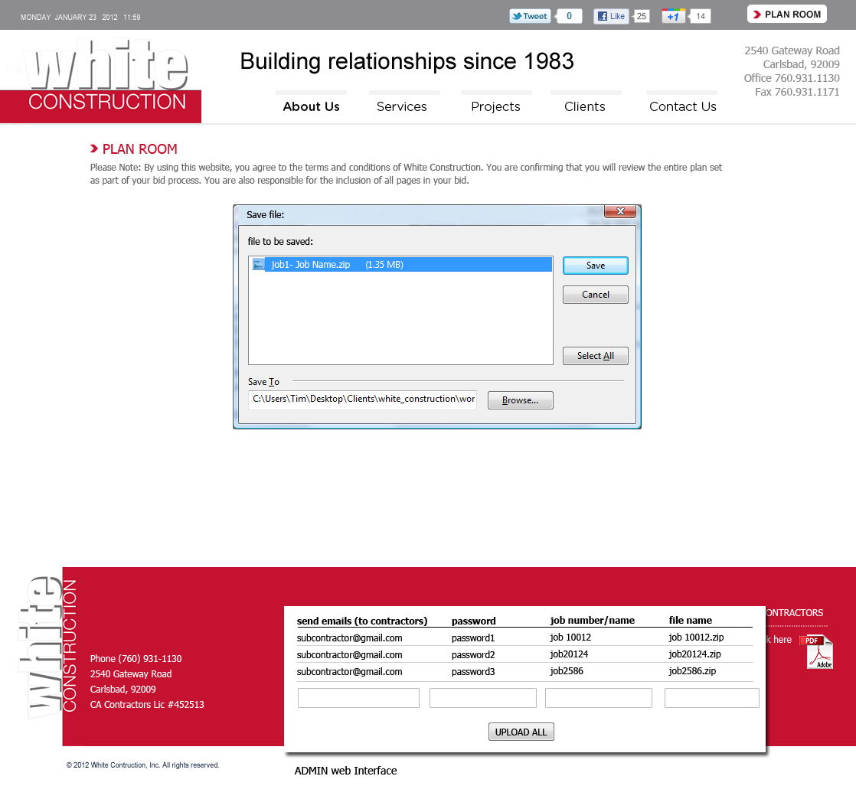Image resolution: width=856 pixels, height=799 pixels.
Task: Click the 'here' link beside the PDF icon
Action: point(782,640)
